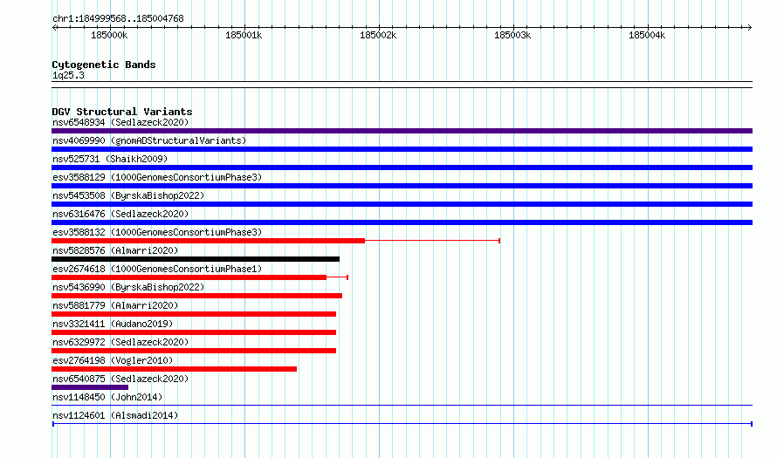This screenshot has height=458, width=777.
Task: Click esv3588129 (1000GenomesConsortiumPhase3) label
Action: [157, 177]
